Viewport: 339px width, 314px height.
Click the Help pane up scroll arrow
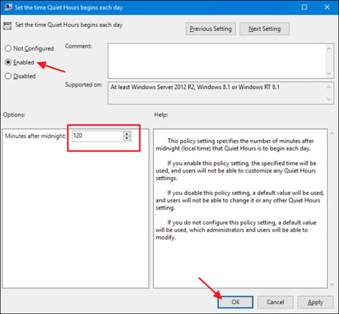331,133
